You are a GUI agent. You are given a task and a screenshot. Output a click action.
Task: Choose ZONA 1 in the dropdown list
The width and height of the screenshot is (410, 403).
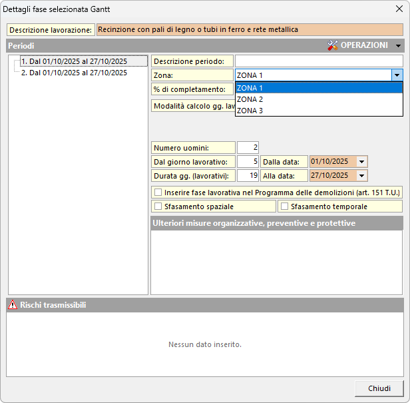point(318,88)
